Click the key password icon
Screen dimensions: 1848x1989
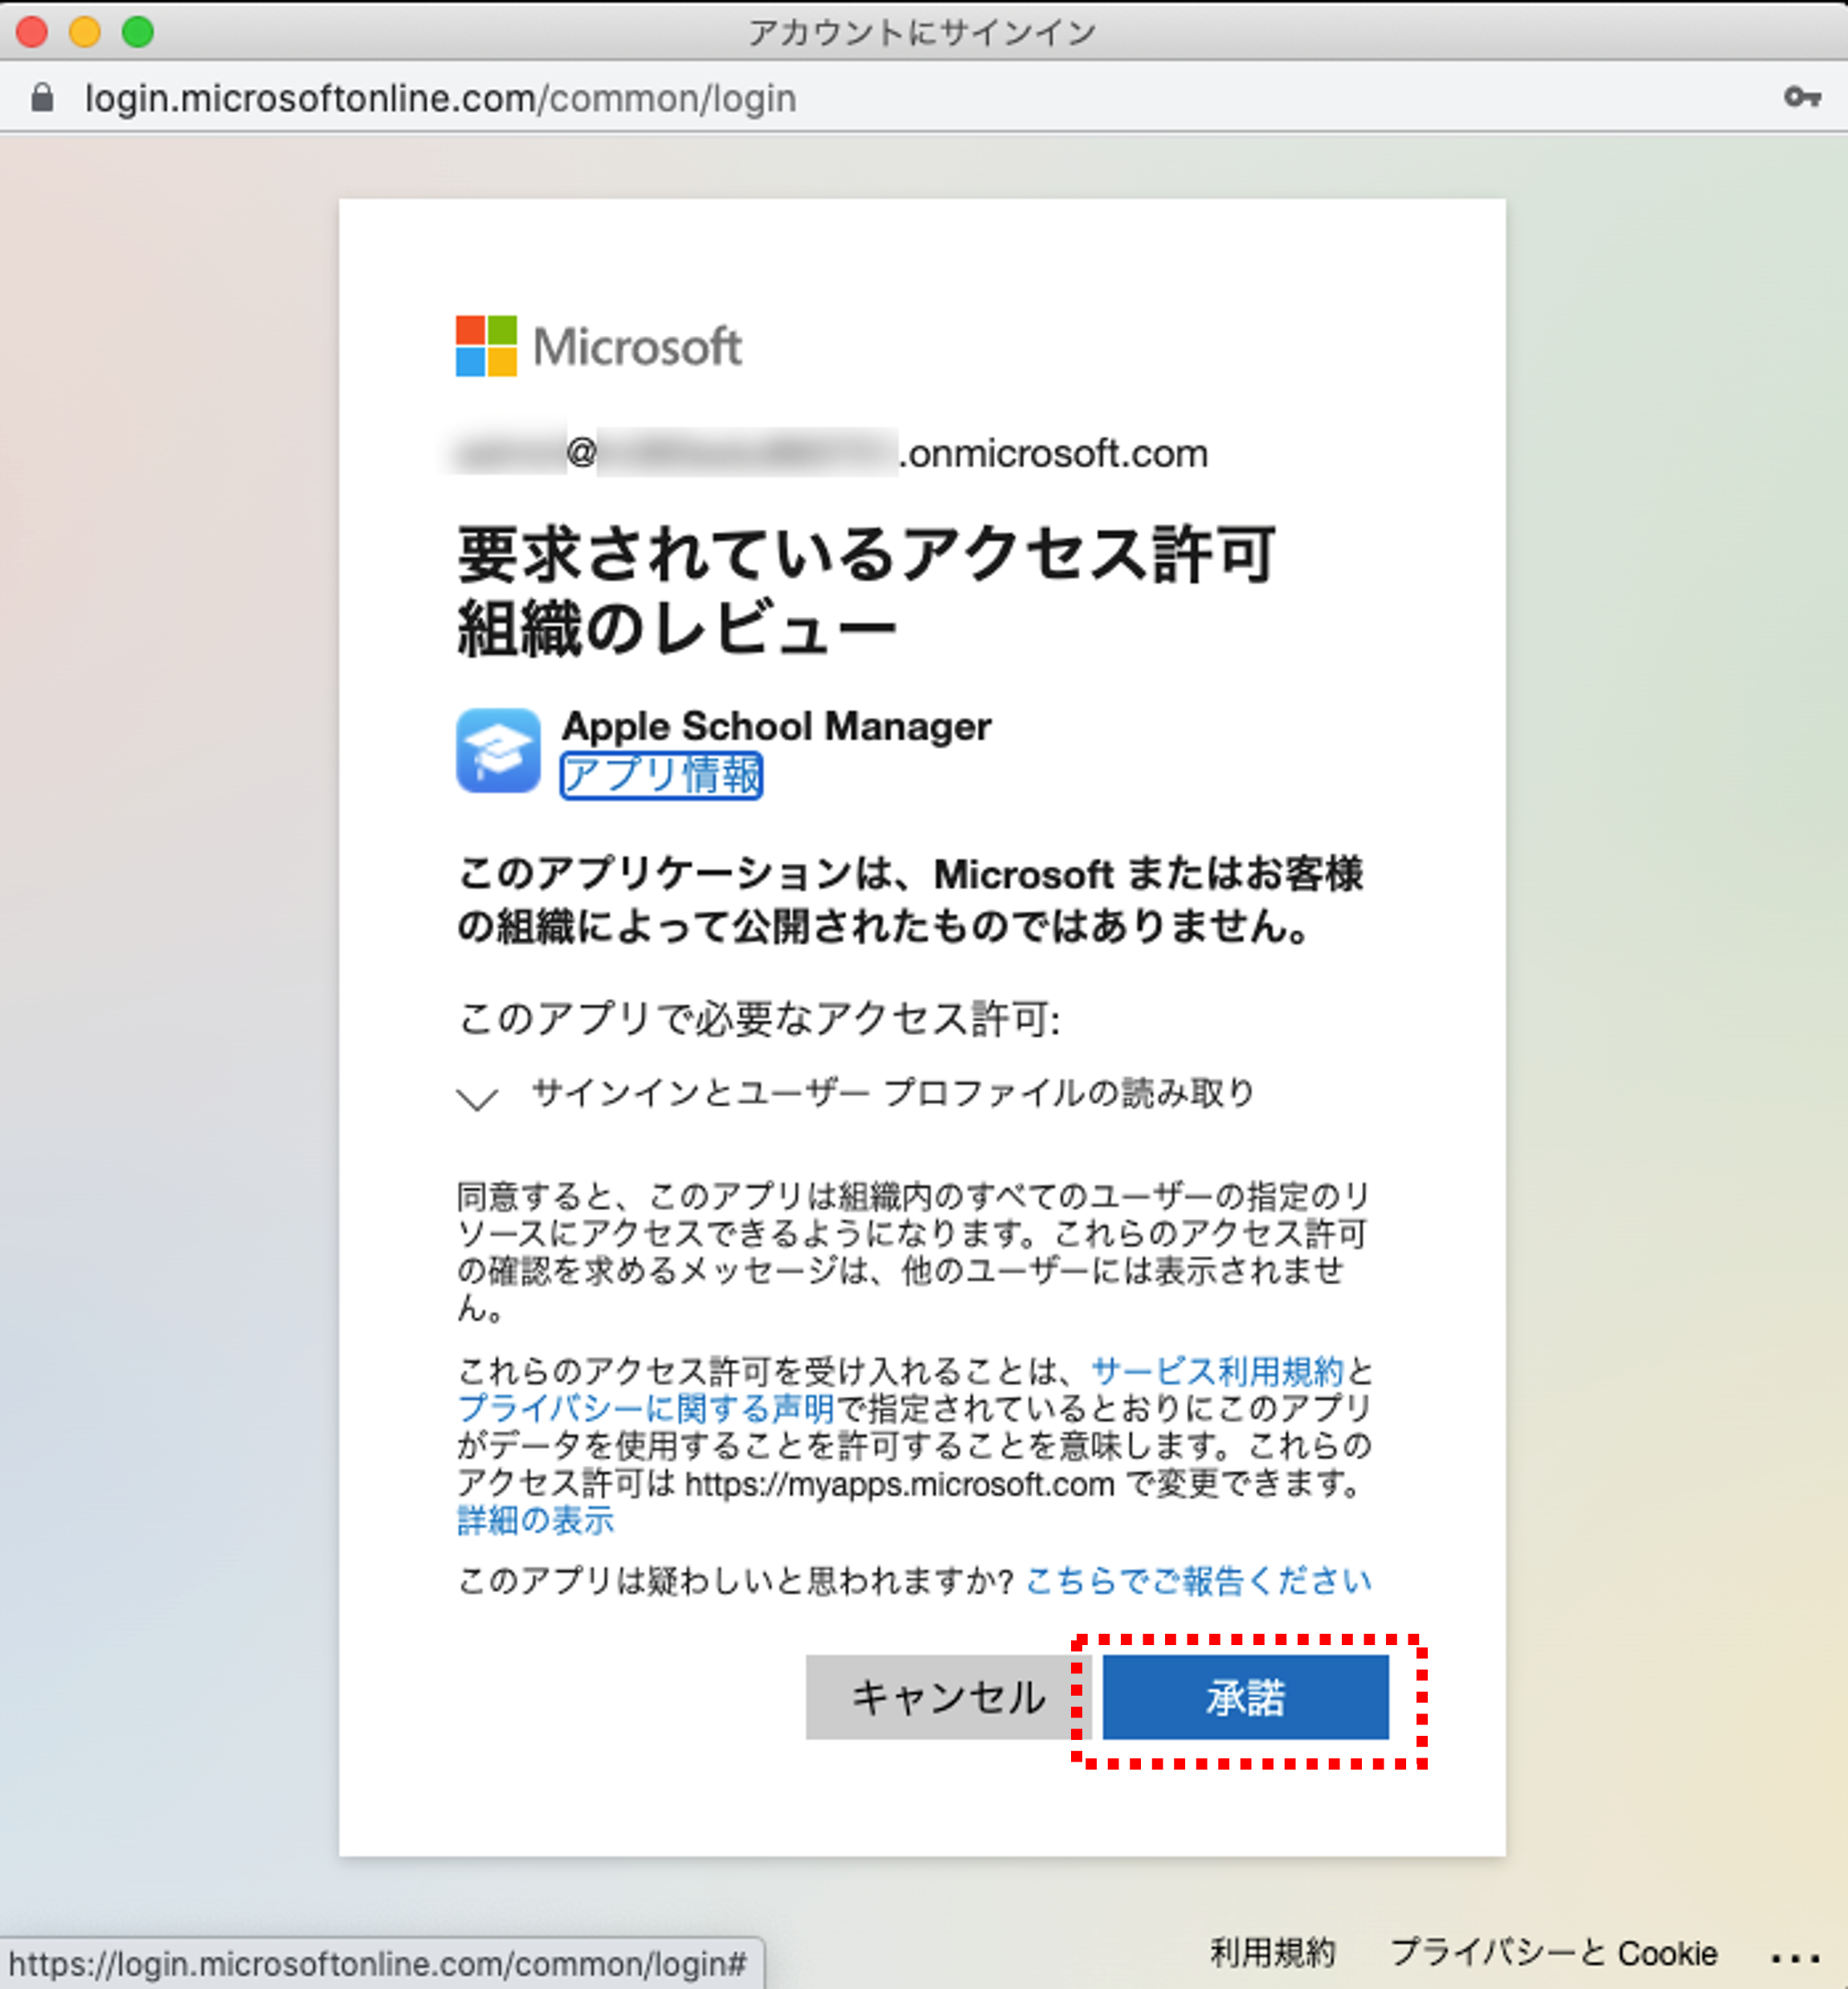pos(1801,97)
